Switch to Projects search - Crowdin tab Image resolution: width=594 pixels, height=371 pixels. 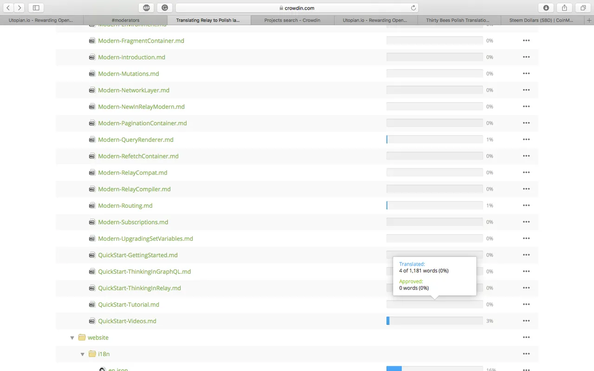click(292, 20)
